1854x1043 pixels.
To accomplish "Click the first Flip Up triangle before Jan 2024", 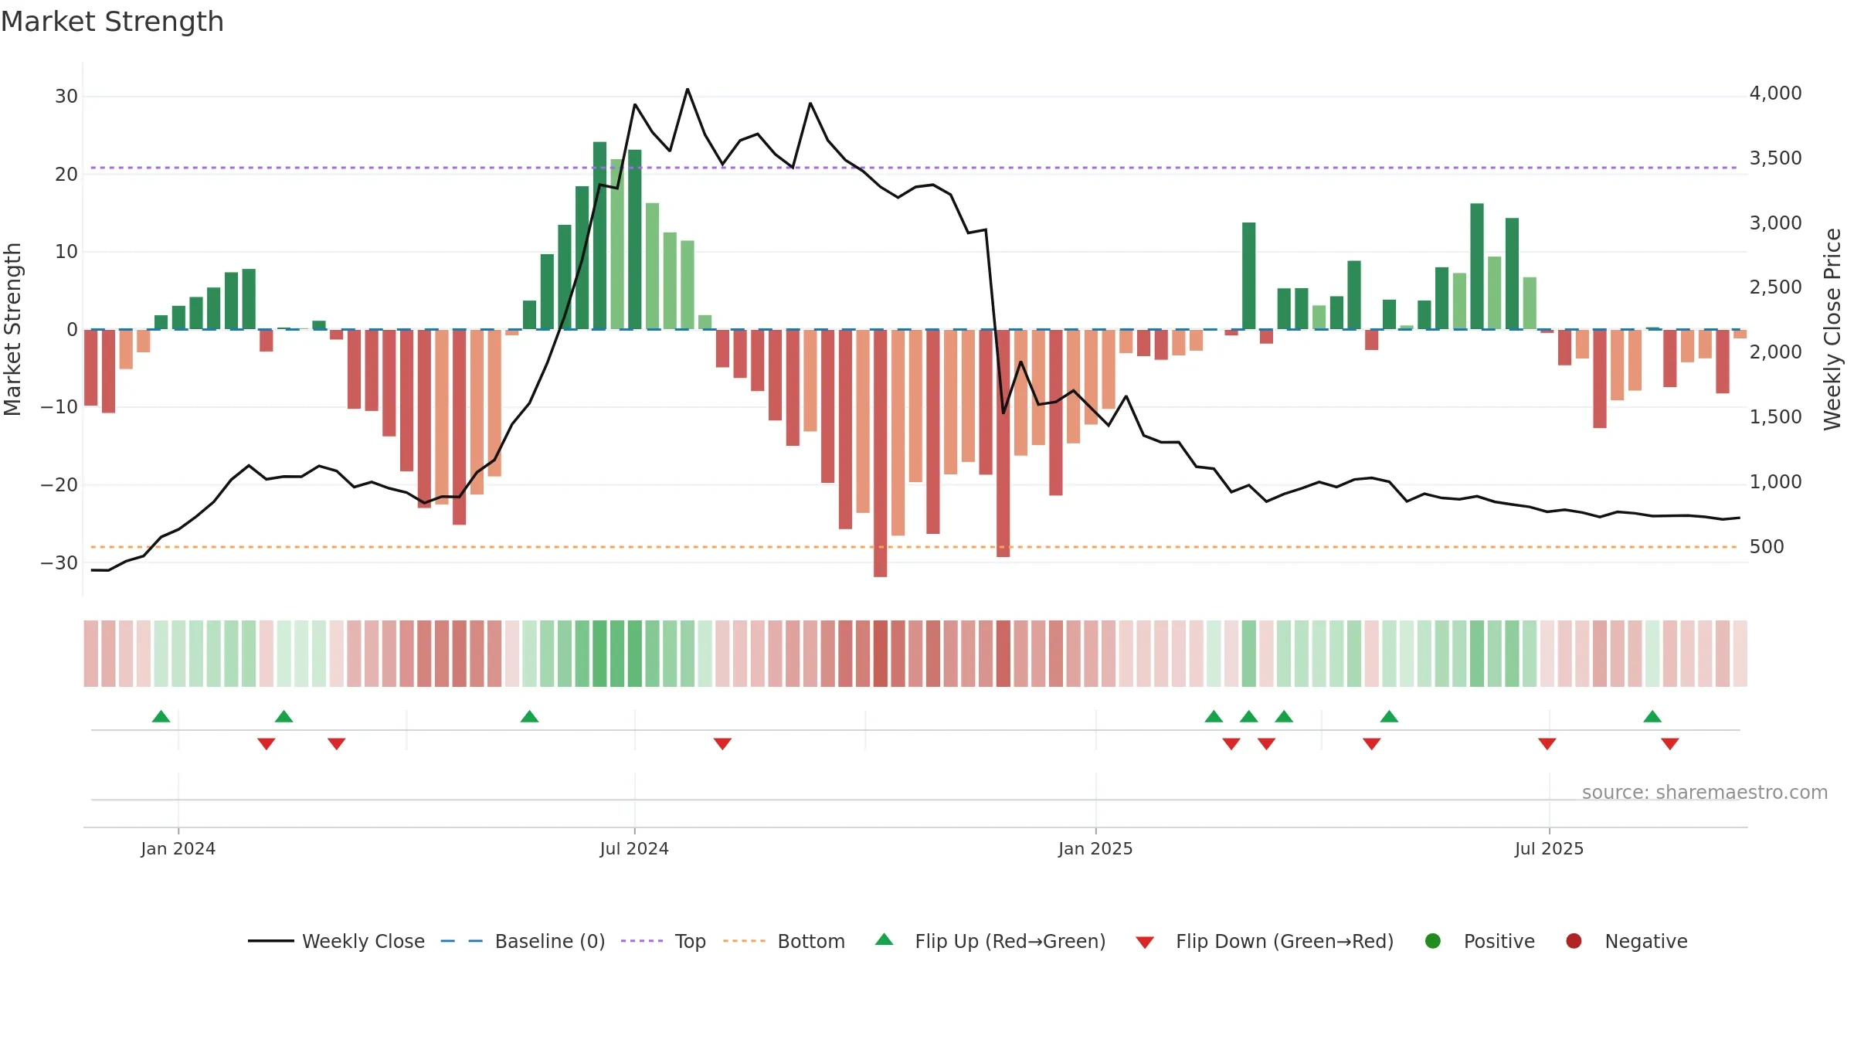I will 161,716.
